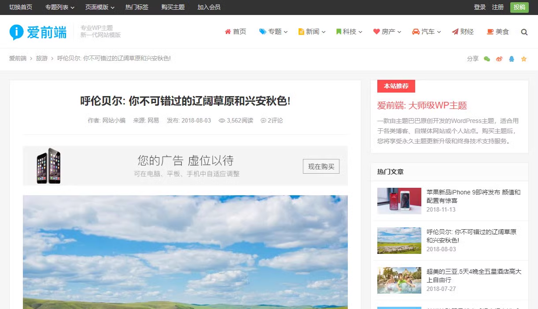The width and height of the screenshot is (538, 309).
Task: Open the 专题 navigation dropdown
Action: [x=273, y=32]
